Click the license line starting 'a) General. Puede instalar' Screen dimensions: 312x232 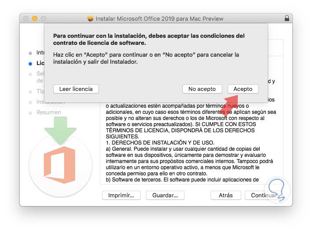coord(183,149)
